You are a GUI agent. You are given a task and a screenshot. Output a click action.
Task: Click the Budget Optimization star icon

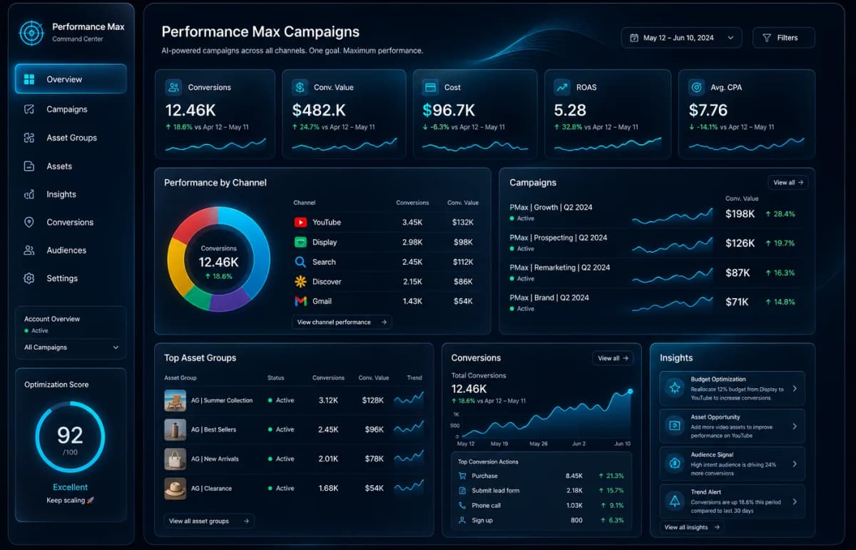pos(674,388)
